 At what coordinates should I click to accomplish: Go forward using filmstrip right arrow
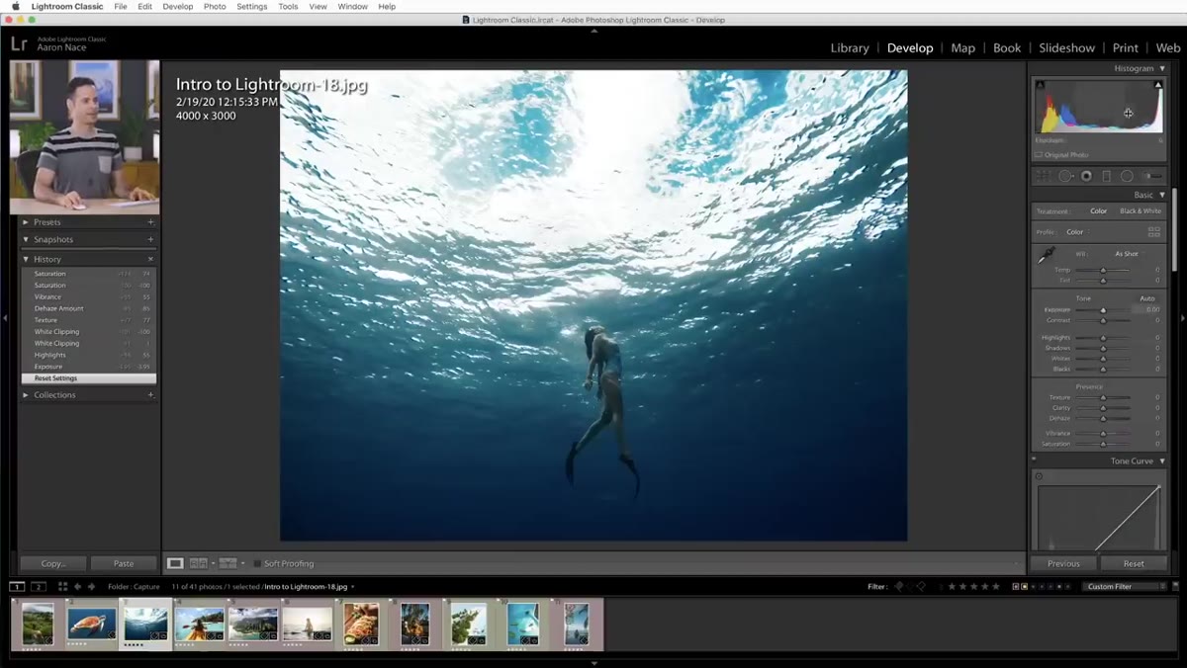click(x=91, y=587)
